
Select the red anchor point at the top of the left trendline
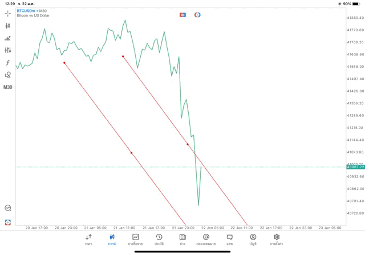coord(64,63)
